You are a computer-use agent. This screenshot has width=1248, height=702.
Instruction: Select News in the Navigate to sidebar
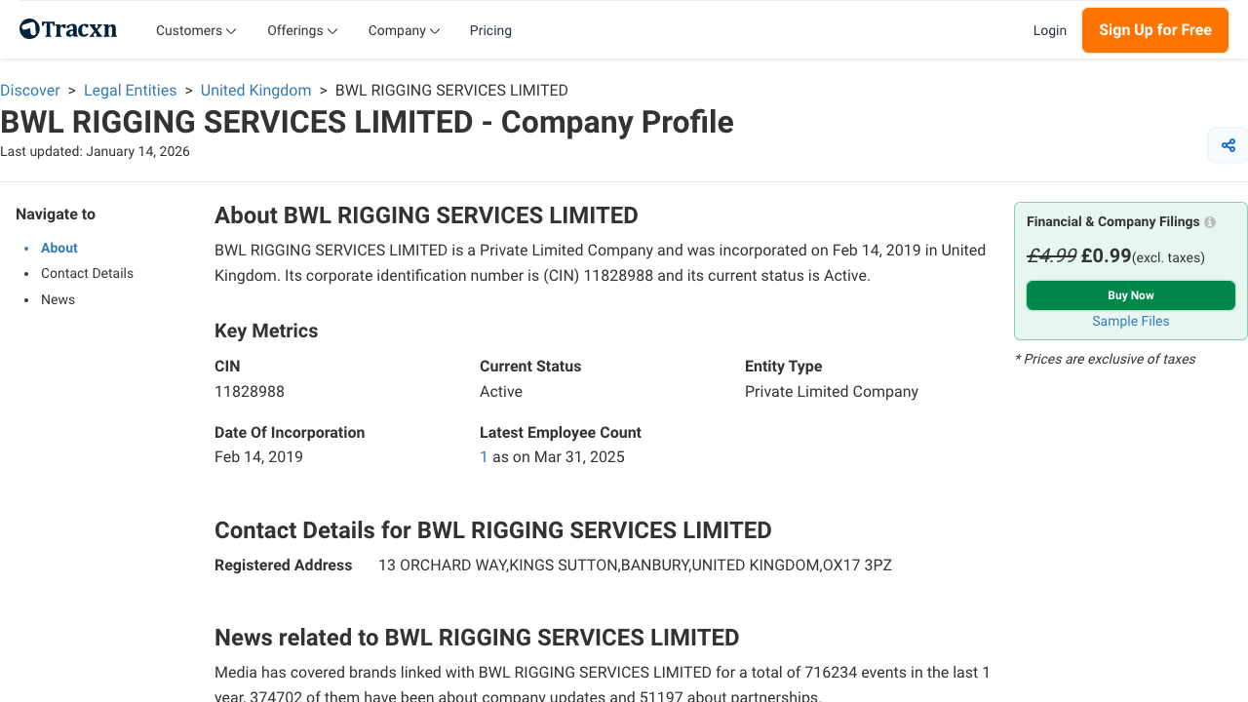pos(58,299)
